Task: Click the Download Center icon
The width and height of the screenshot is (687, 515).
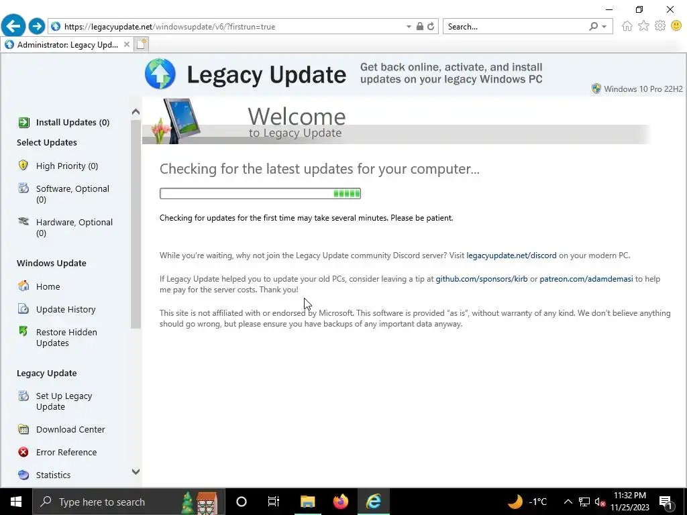Action: point(23,429)
